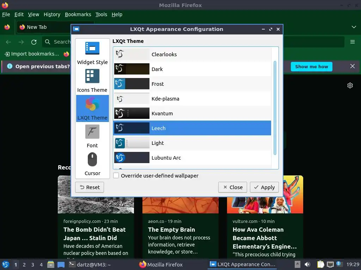Click the theme list vertical scrollbar
The height and width of the screenshot is (270, 361).
coord(275,108)
